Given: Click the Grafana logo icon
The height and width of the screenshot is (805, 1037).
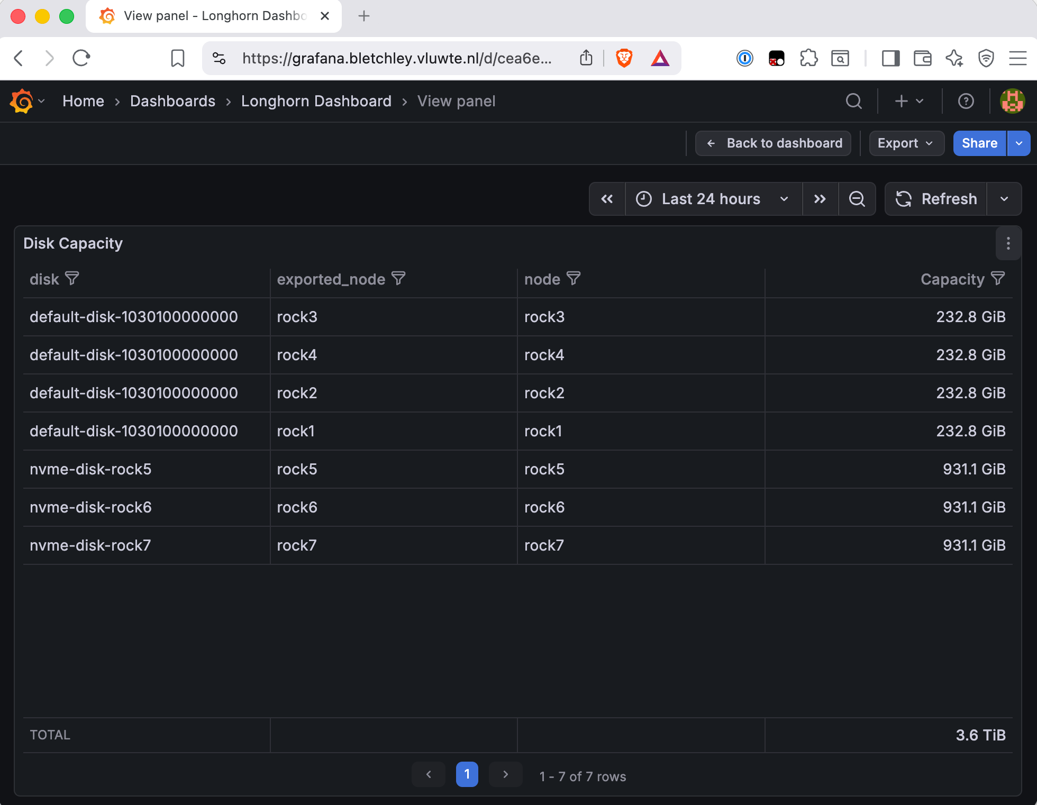Looking at the screenshot, I should pos(22,101).
